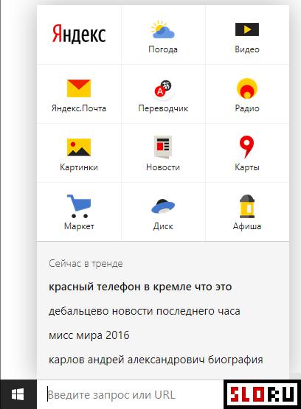The height and width of the screenshot is (409, 301).
Task: Open the Windows Start button
Action: click(x=18, y=394)
